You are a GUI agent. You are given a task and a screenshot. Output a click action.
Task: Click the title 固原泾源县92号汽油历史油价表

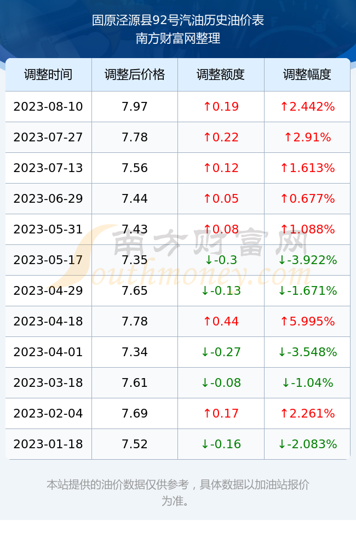click(x=177, y=20)
